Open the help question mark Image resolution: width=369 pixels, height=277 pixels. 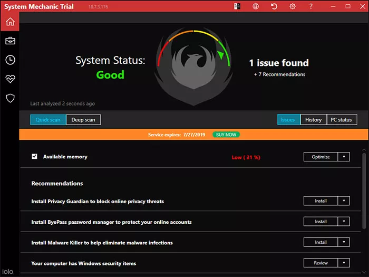click(x=311, y=6)
